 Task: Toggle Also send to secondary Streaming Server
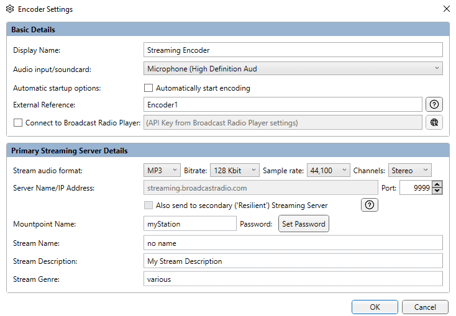pyautogui.click(x=148, y=205)
